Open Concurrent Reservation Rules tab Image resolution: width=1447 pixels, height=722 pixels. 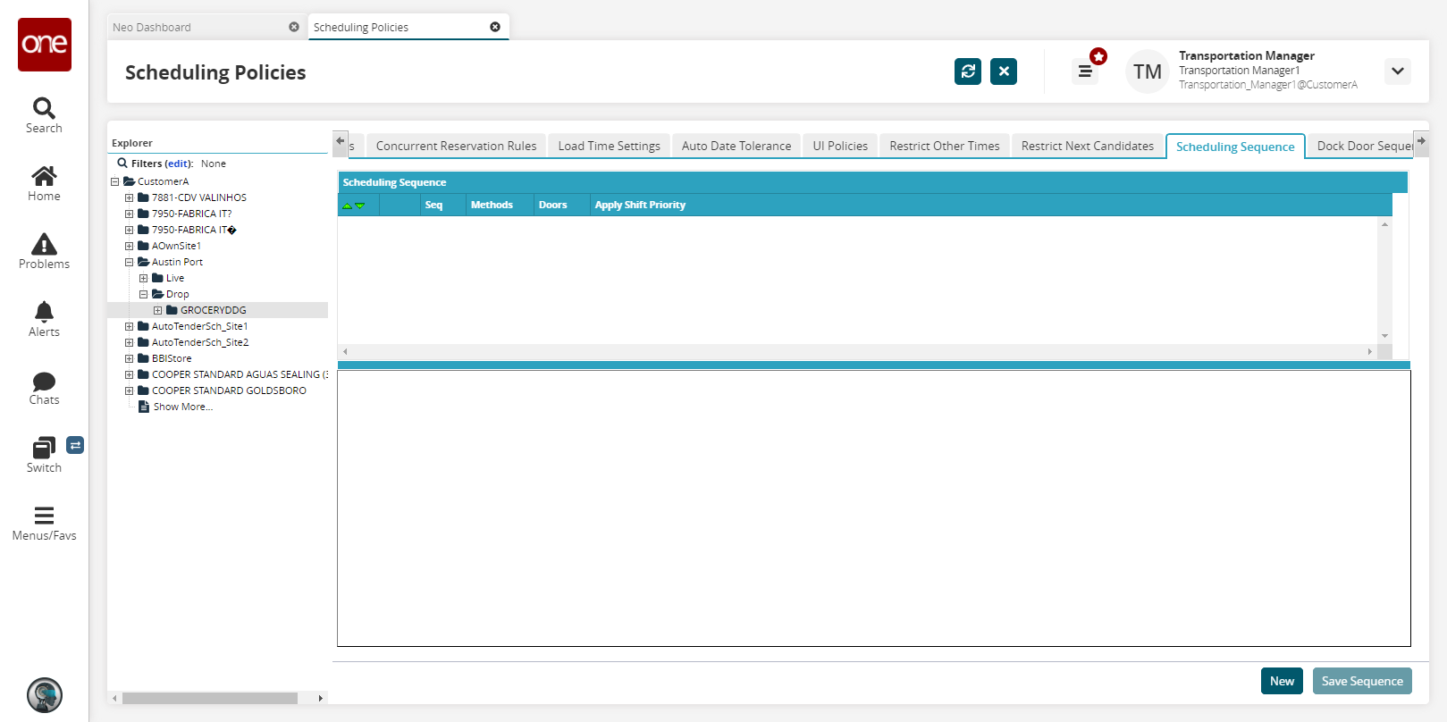456,146
